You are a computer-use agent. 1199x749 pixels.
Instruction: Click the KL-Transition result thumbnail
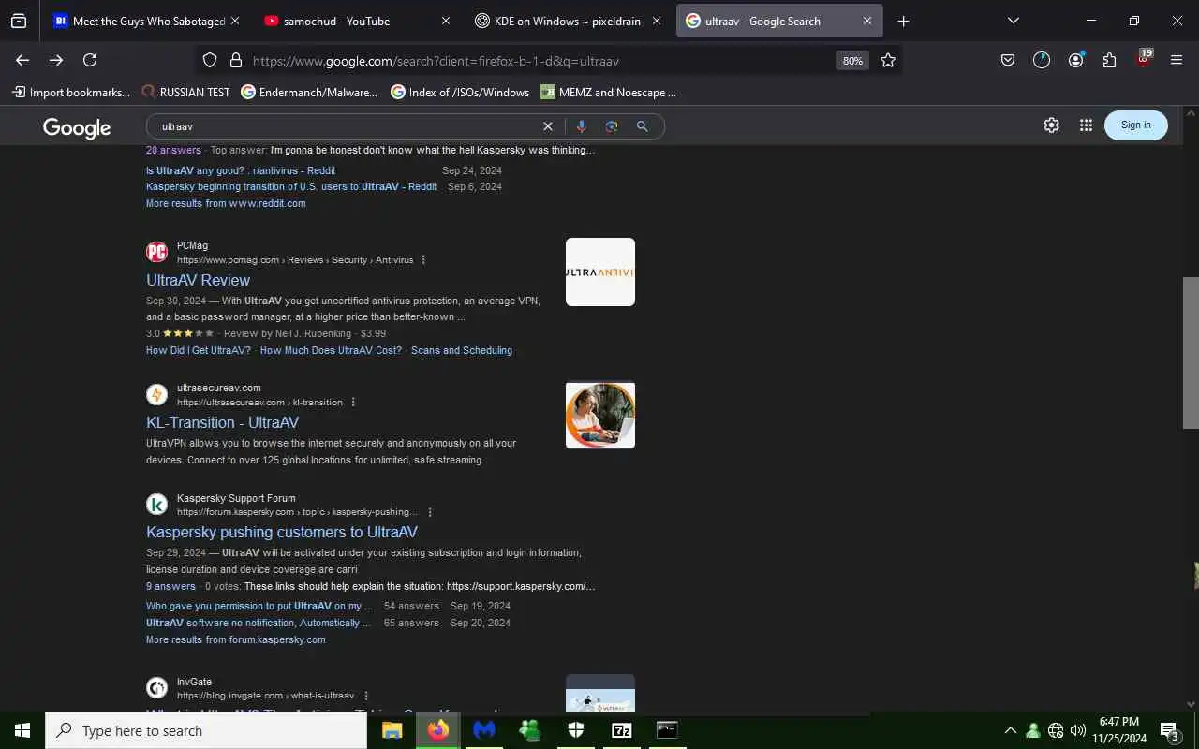[x=600, y=415]
